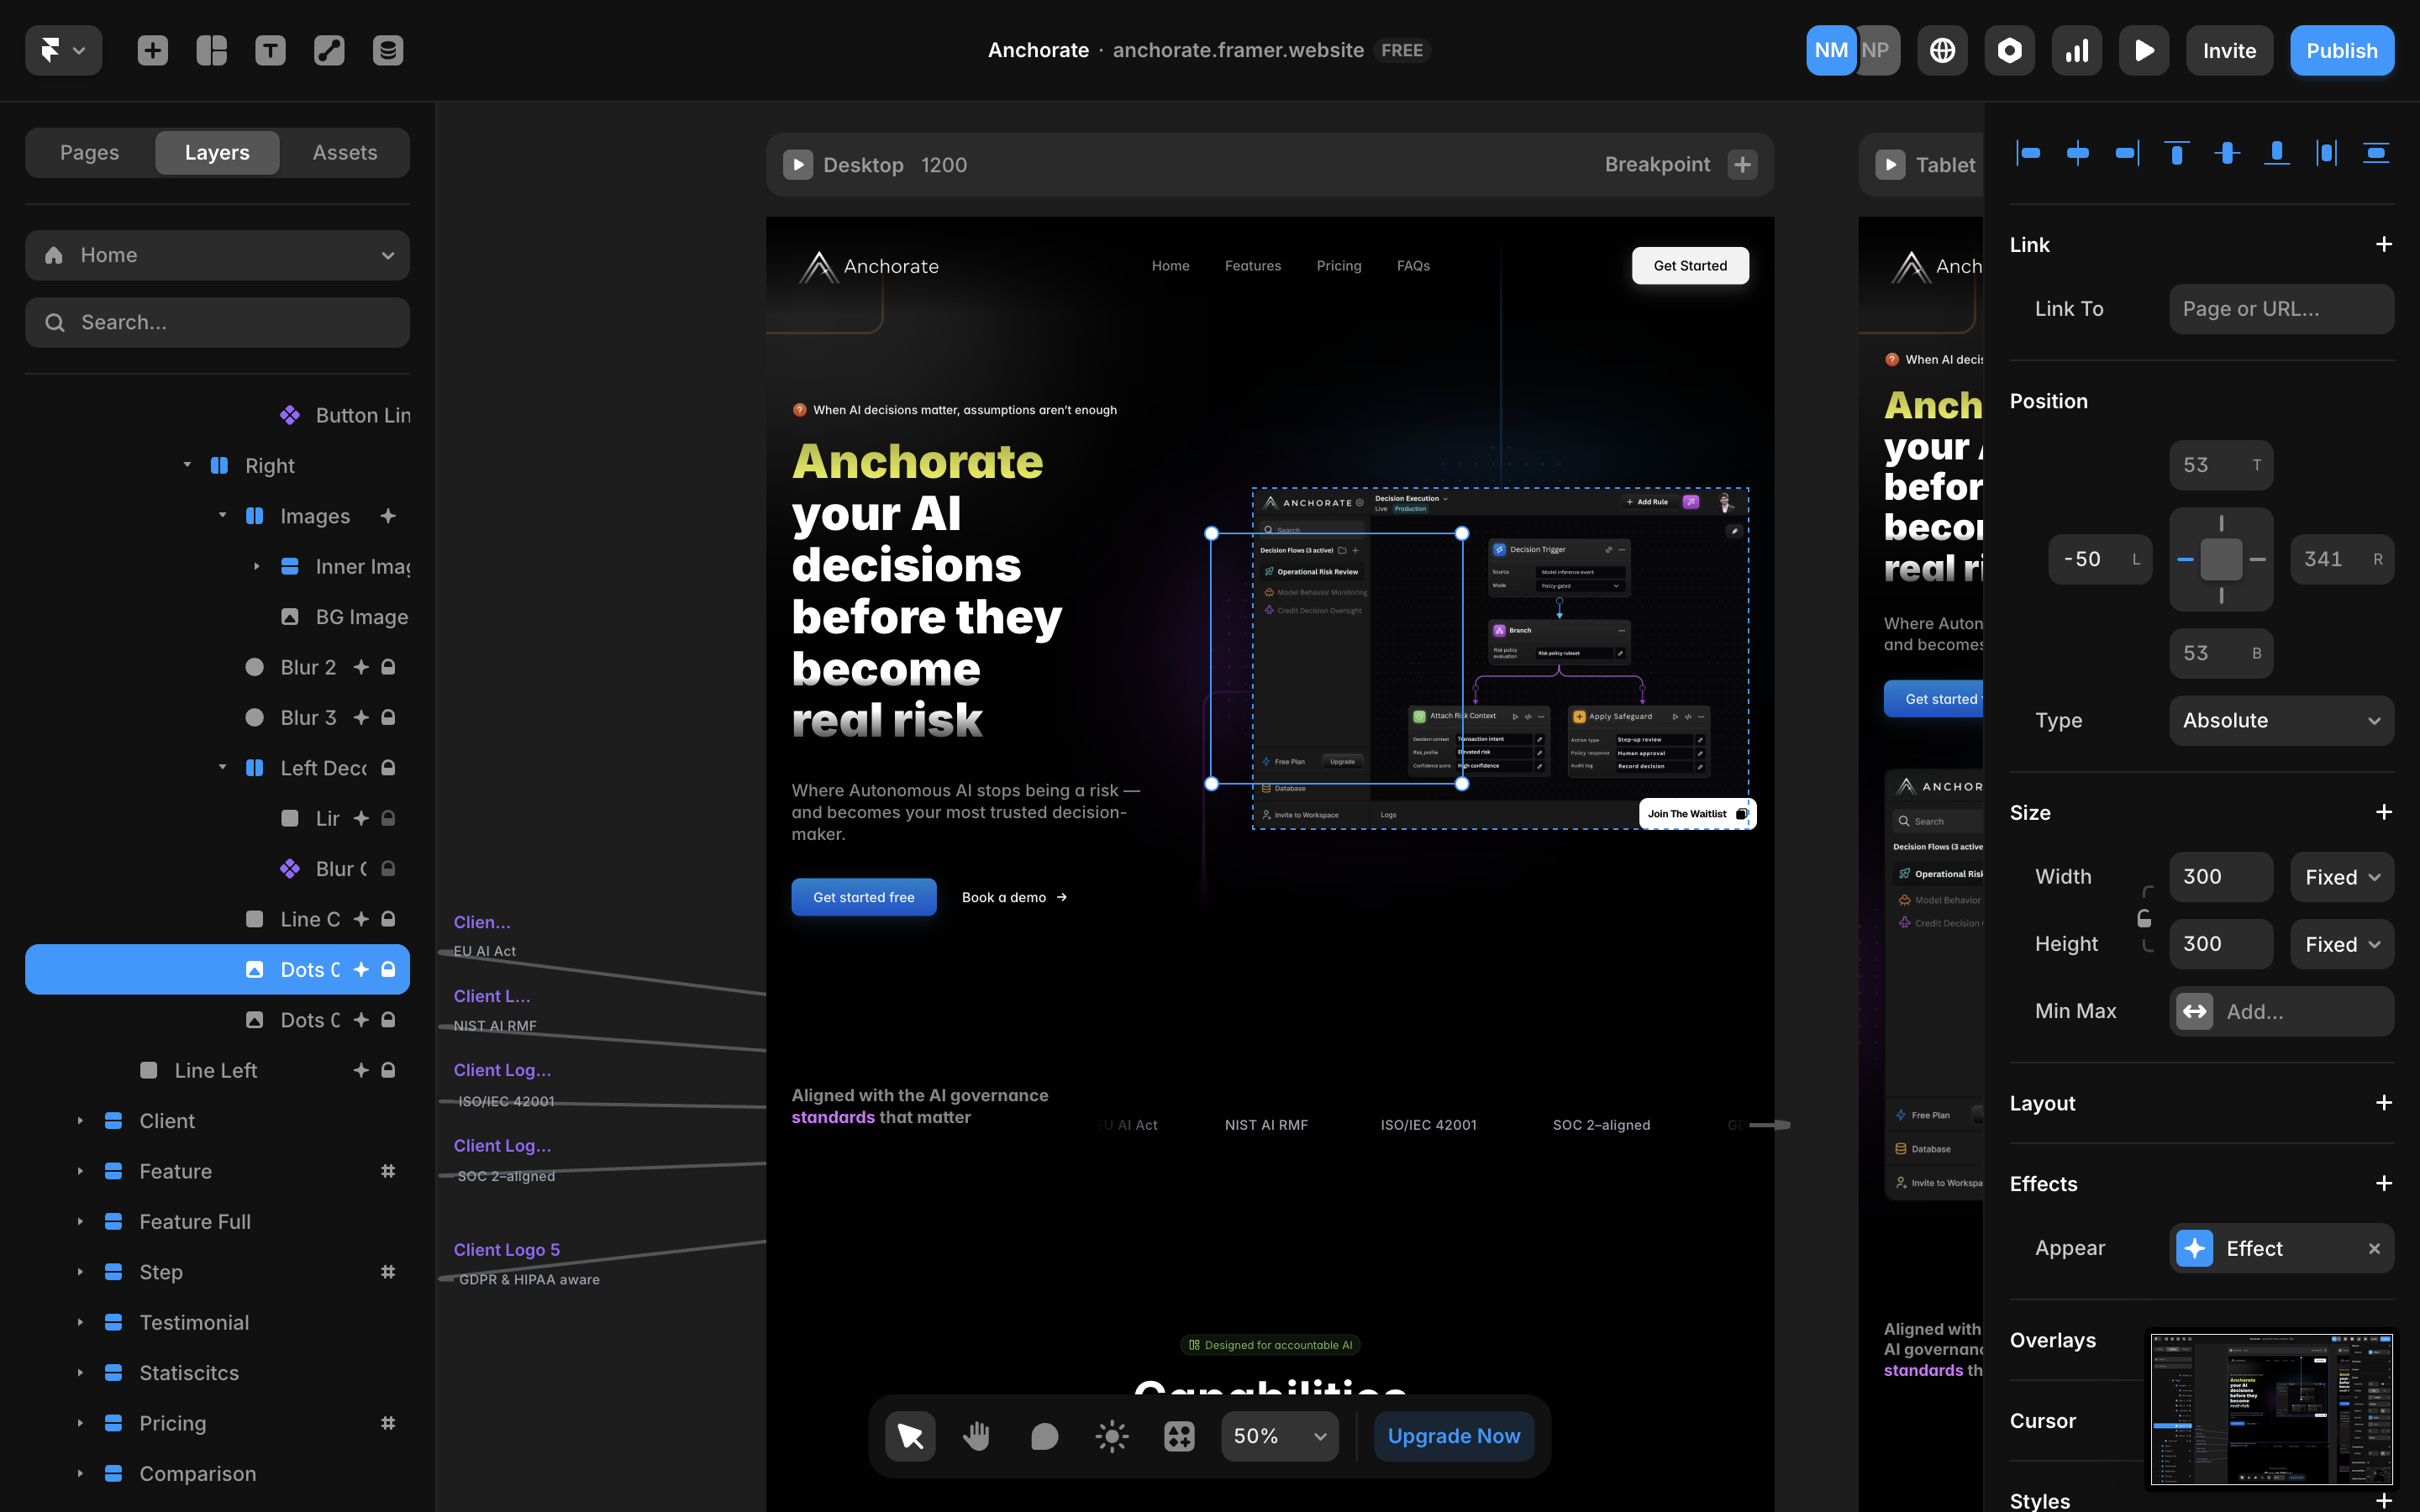Screen dimensions: 2420x1512
Task: Open the position Type Absolute dropdown
Action: (x=2281, y=720)
